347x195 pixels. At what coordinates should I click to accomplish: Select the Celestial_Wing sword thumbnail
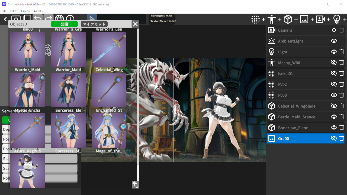[x=109, y=49]
